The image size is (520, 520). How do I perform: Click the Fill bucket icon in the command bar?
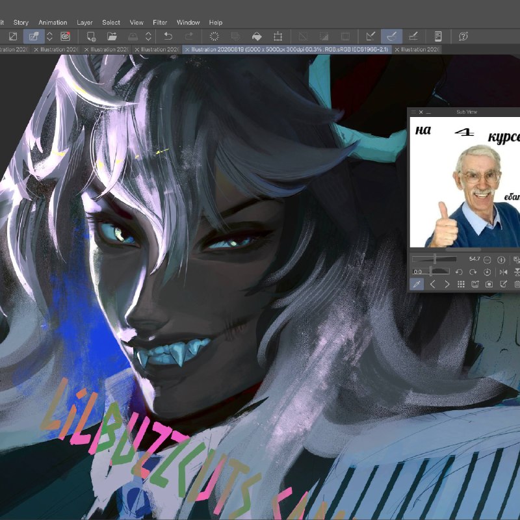[x=257, y=36]
